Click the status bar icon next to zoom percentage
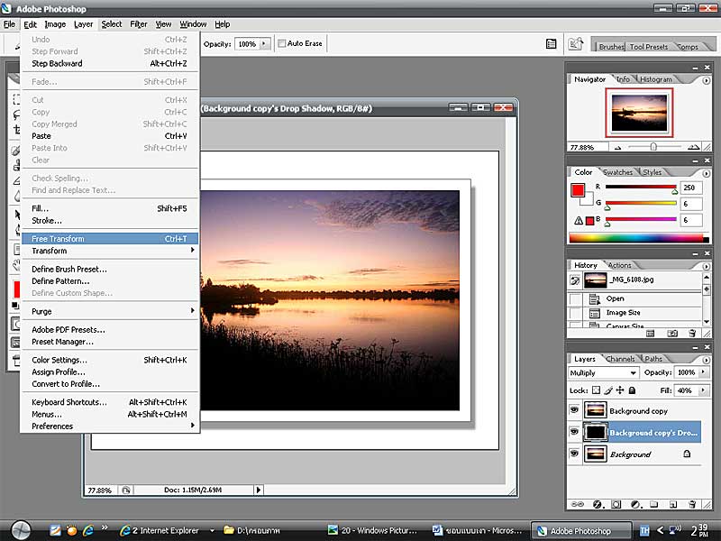 coord(126,491)
